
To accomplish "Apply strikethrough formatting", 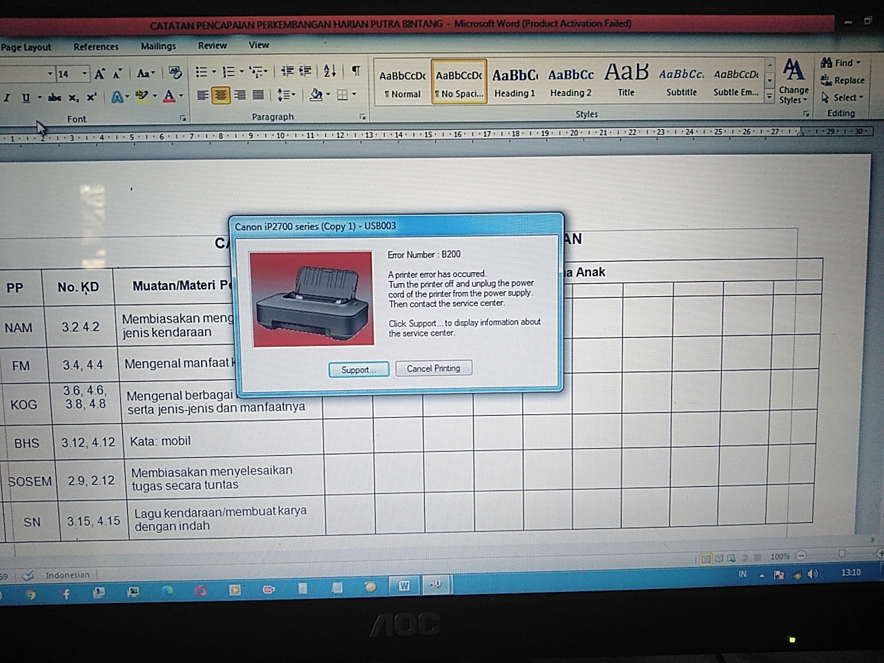I will click(55, 97).
